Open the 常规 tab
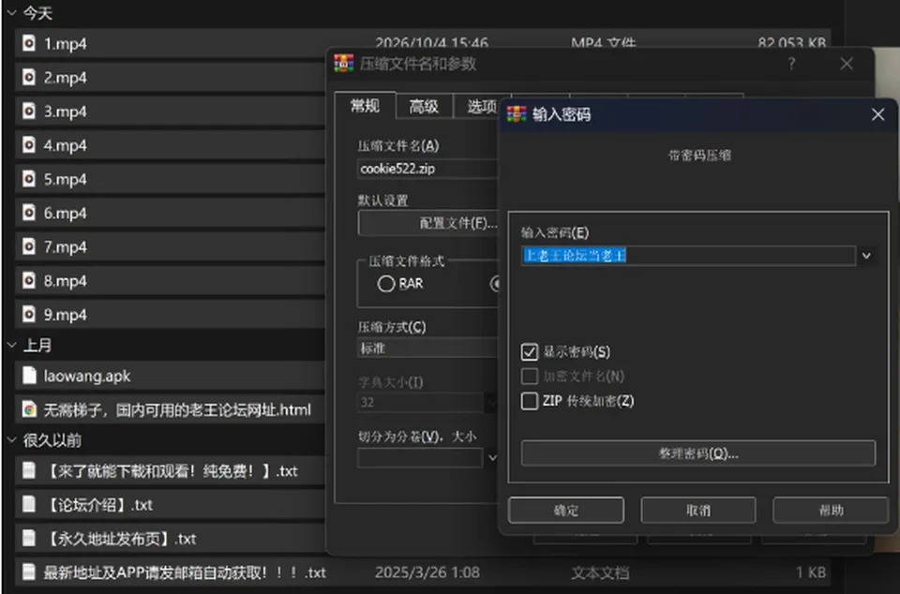The width and height of the screenshot is (900, 594). pos(365,106)
